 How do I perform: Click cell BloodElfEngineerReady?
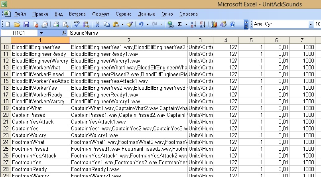coord(40,54)
